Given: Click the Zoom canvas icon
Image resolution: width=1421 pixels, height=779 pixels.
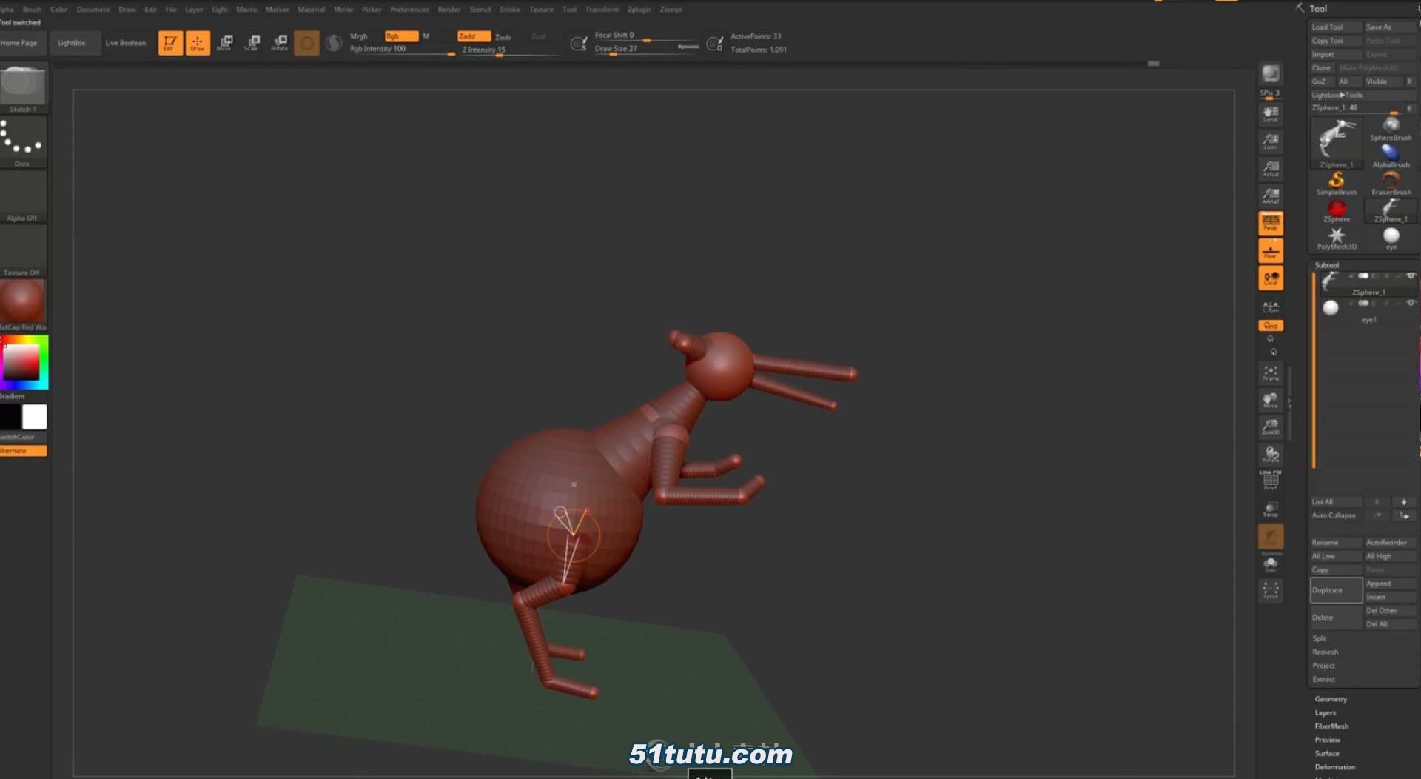Looking at the screenshot, I should coord(1271,141).
